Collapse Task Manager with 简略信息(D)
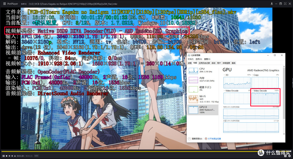The height and width of the screenshot is (159, 293). click(195, 139)
